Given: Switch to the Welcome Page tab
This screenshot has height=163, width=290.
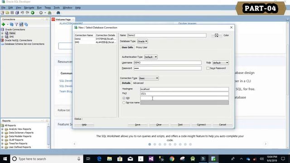Looking at the screenshot, I should tap(63, 19).
